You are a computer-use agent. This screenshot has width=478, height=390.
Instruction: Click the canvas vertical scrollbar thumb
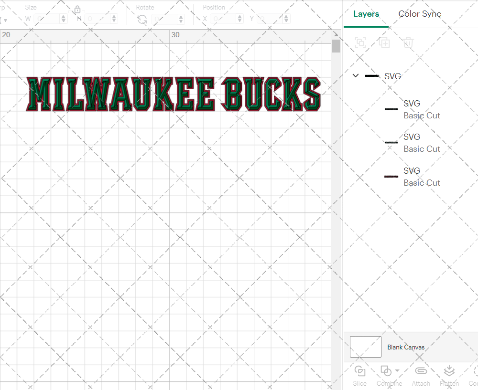click(x=336, y=46)
